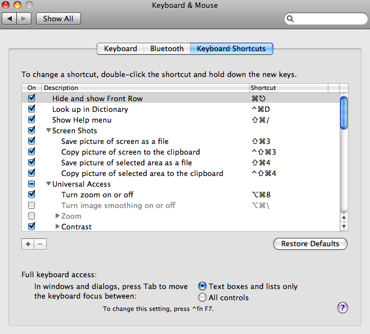Click Restore Defaults button

pos(310,243)
